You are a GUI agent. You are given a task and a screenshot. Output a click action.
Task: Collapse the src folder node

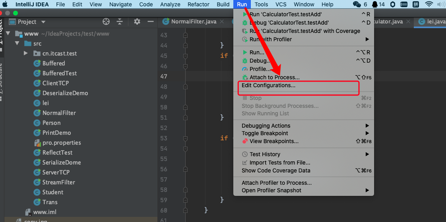(x=17, y=43)
